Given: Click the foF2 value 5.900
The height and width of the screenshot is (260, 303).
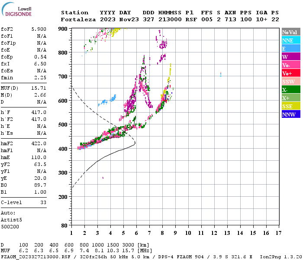Looking at the screenshot, I should click(x=39, y=29).
